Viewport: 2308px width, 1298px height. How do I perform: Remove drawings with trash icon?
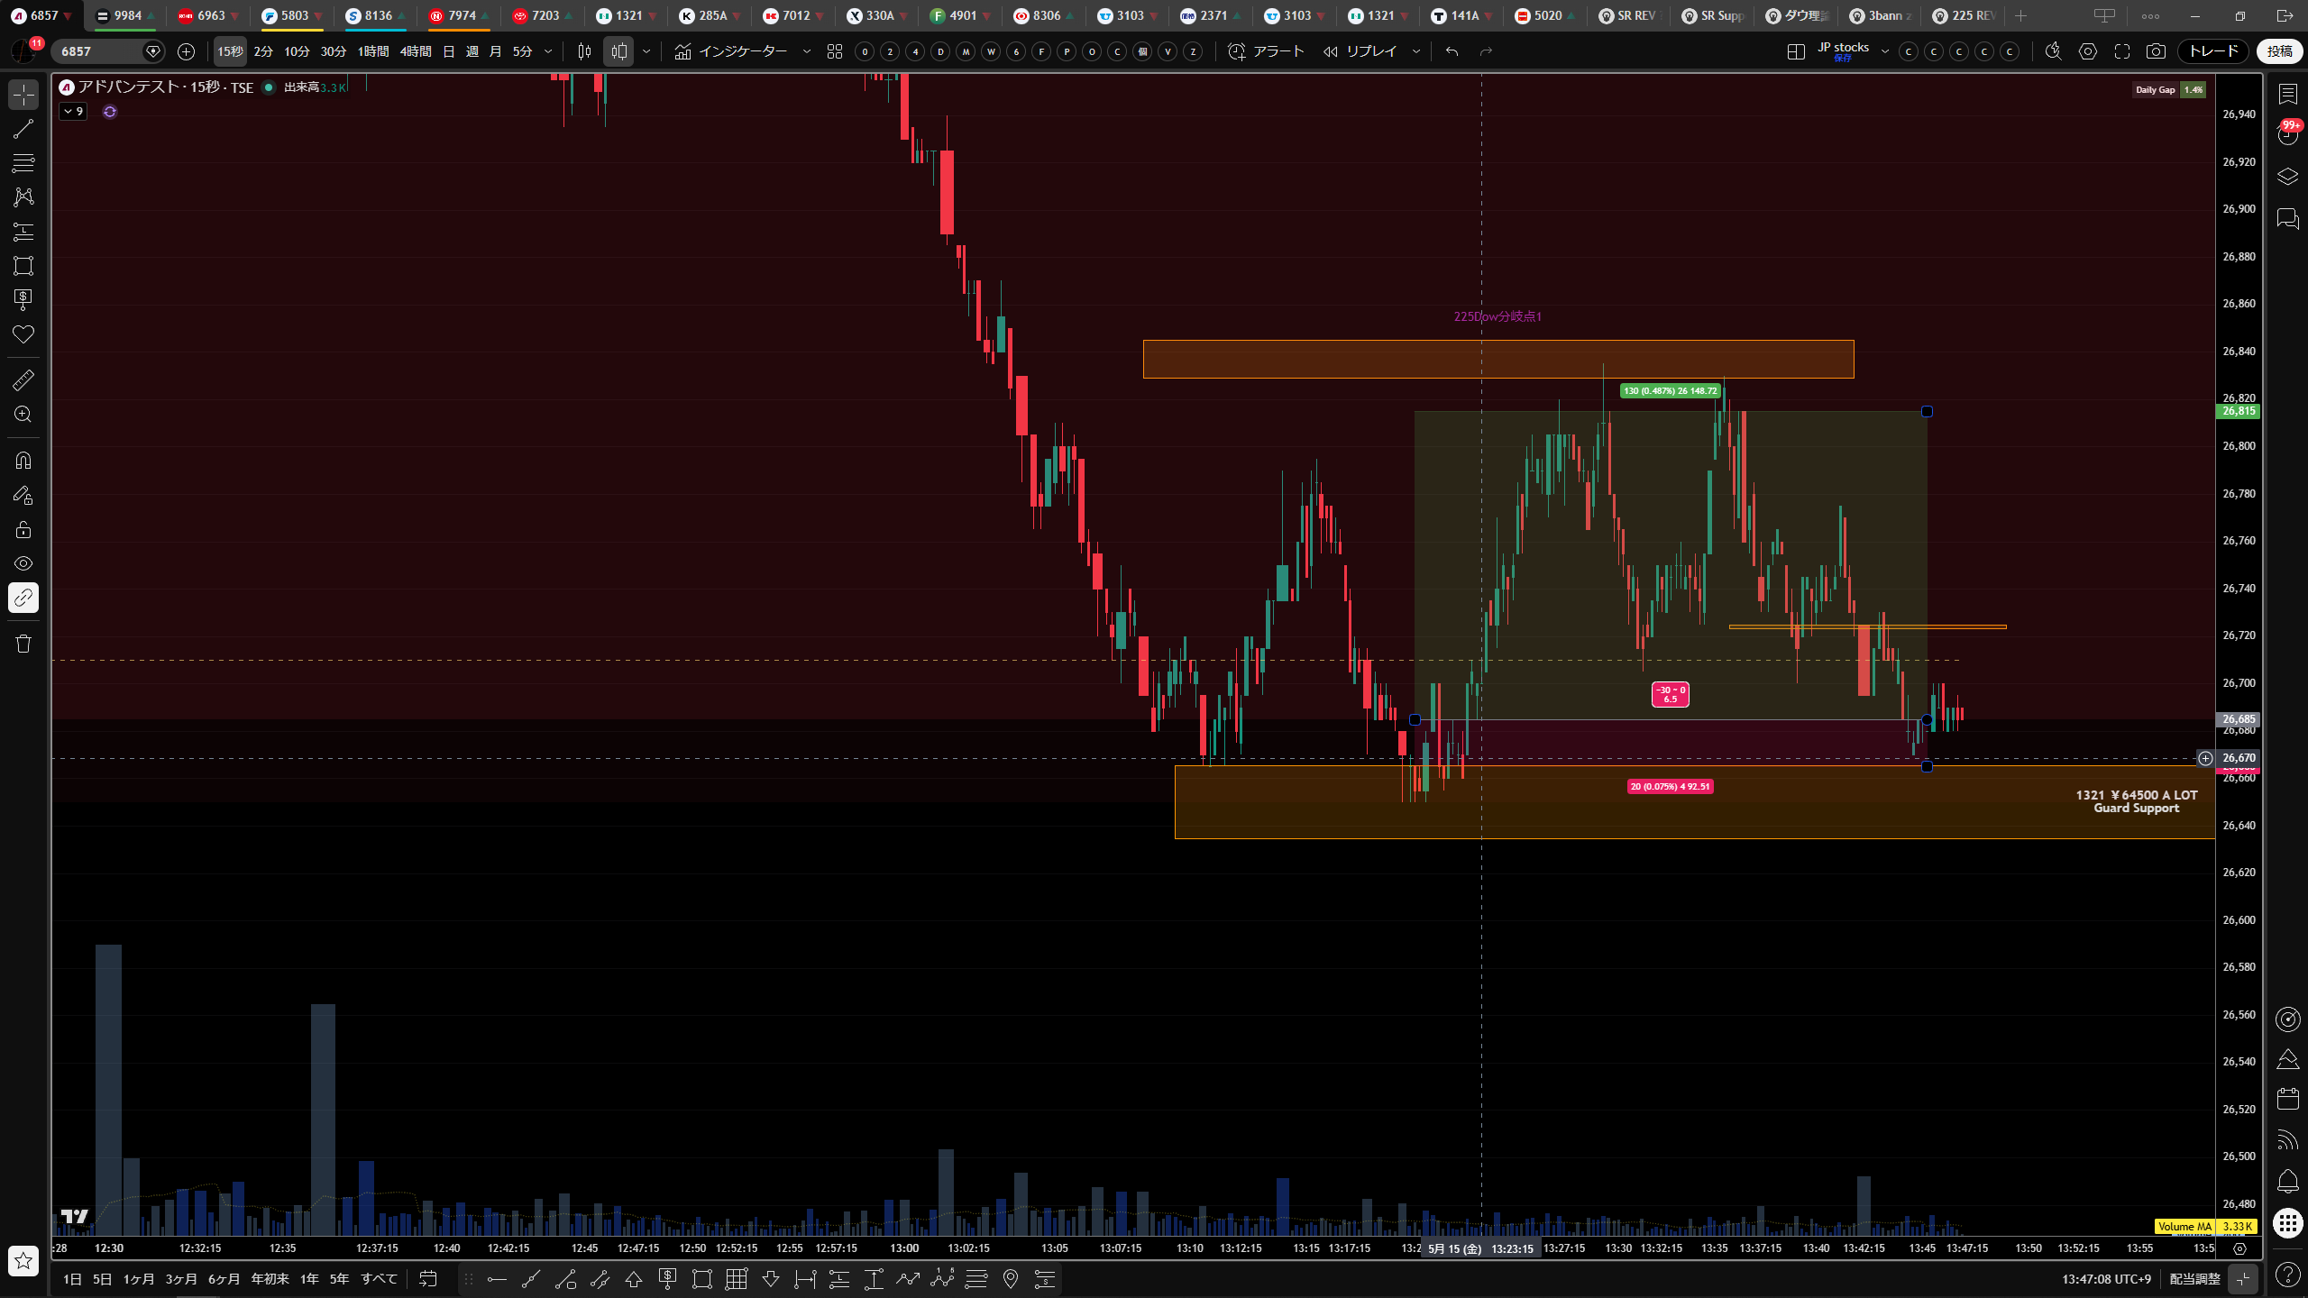pos(23,644)
